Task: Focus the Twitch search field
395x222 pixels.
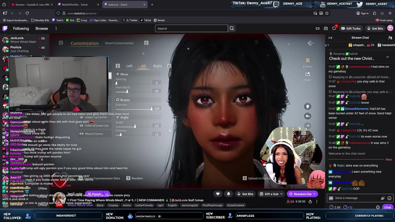Action: tap(191, 28)
